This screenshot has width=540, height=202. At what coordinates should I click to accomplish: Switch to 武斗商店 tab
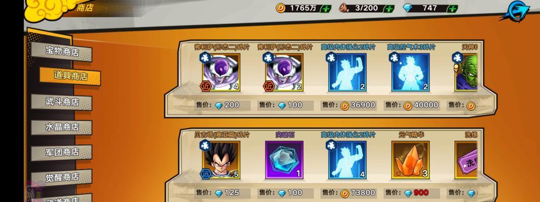[62, 102]
